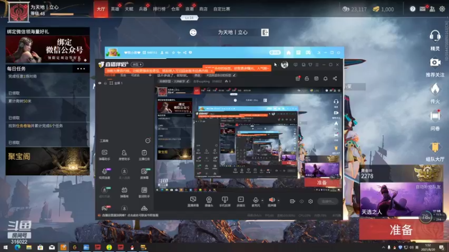Open the 每日任务 three-dot more menu
This screenshot has width=449, height=252.
coord(81,68)
